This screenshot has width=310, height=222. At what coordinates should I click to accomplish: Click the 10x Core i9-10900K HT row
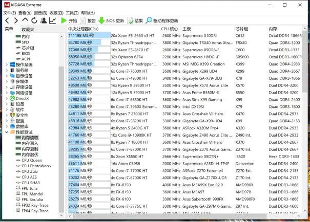pos(184,135)
